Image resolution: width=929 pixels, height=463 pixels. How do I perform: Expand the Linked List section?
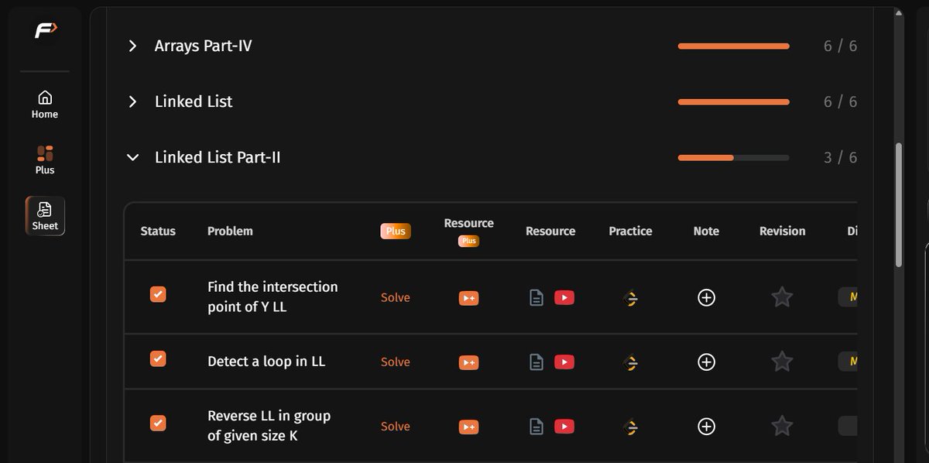[x=132, y=101]
